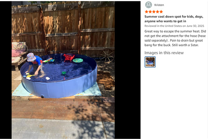
Task: Click the fifth orange rating star
Action: pos(161,12)
